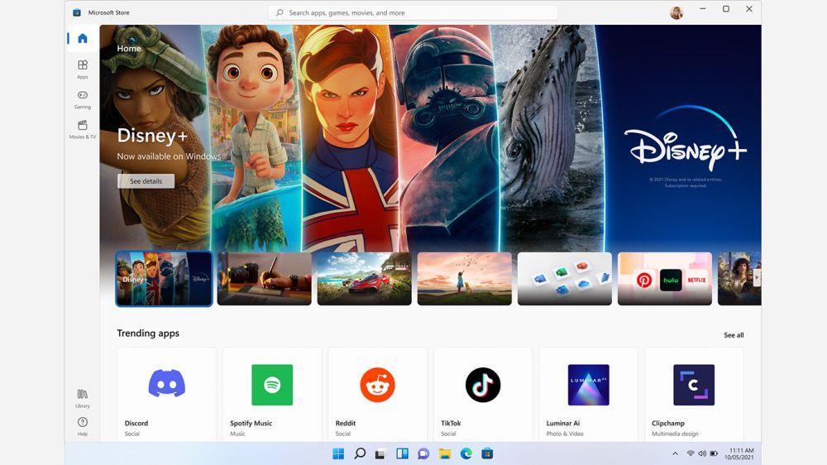This screenshot has width=827, height=465.
Task: Click the Microsoft Store title bar icon
Action: [x=77, y=12]
